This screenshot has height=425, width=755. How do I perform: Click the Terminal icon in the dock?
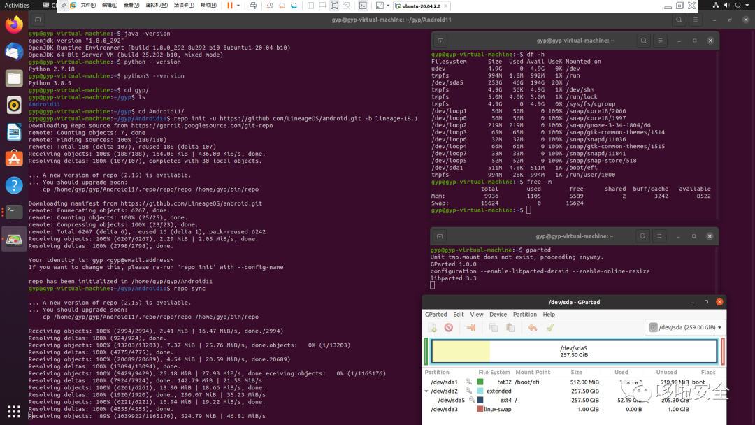(14, 212)
